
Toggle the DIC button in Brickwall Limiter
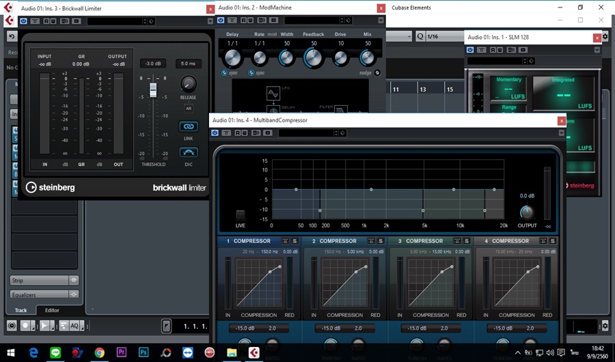tap(189, 152)
